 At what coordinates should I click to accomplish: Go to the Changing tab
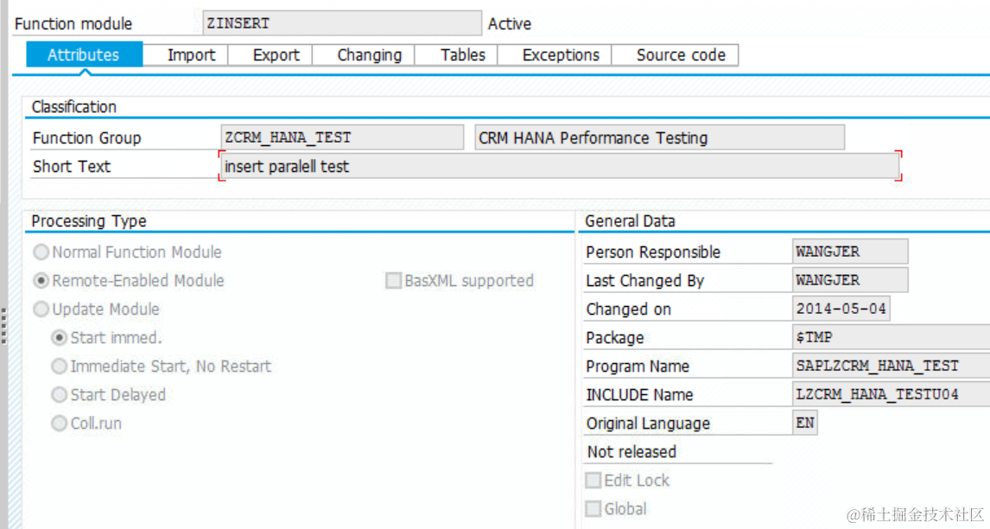(369, 55)
